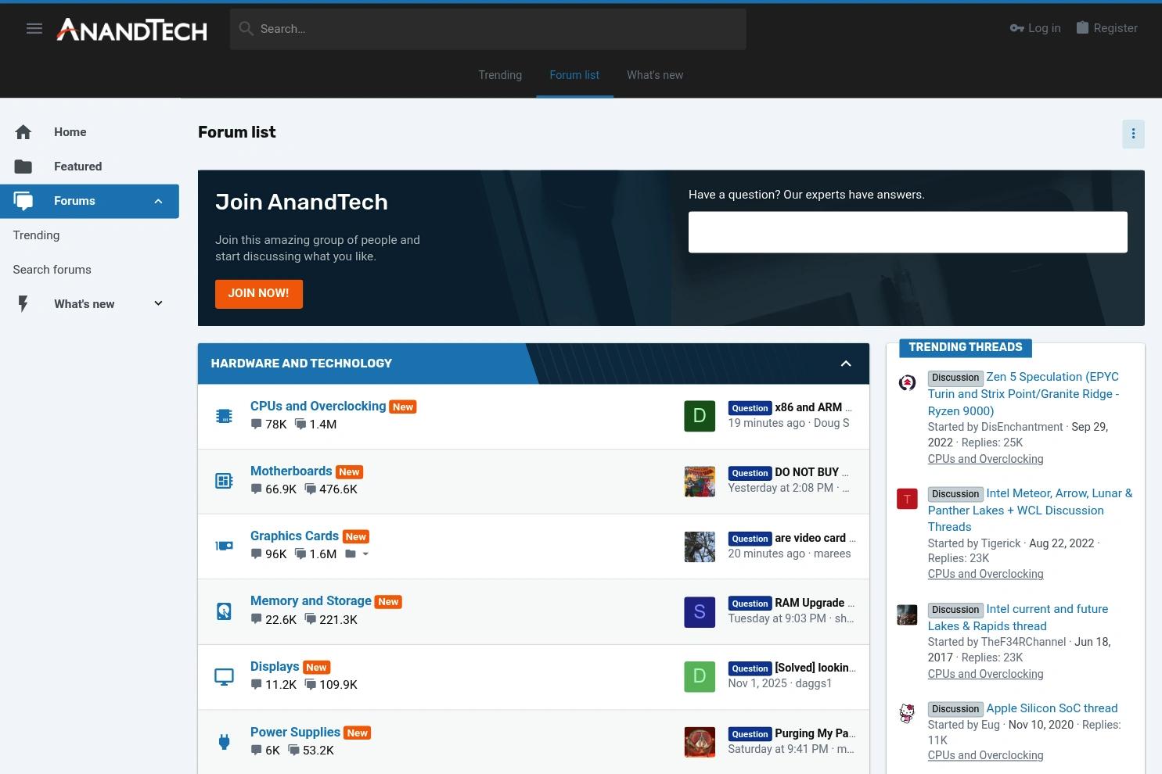The image size is (1162, 774).
Task: Click the blue S avatar in Memory row
Action: 700,611
